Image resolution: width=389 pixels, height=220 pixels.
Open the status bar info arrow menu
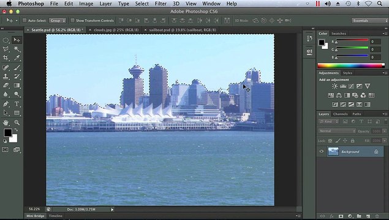click(112, 210)
